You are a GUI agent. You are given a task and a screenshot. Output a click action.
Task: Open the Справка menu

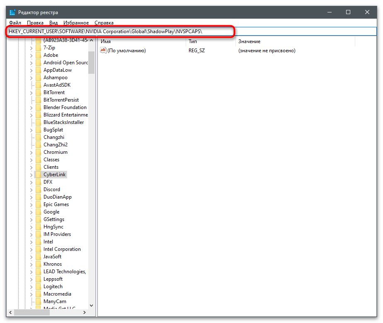104,23
